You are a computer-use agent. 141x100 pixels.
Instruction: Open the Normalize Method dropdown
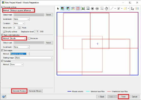tap(17, 64)
